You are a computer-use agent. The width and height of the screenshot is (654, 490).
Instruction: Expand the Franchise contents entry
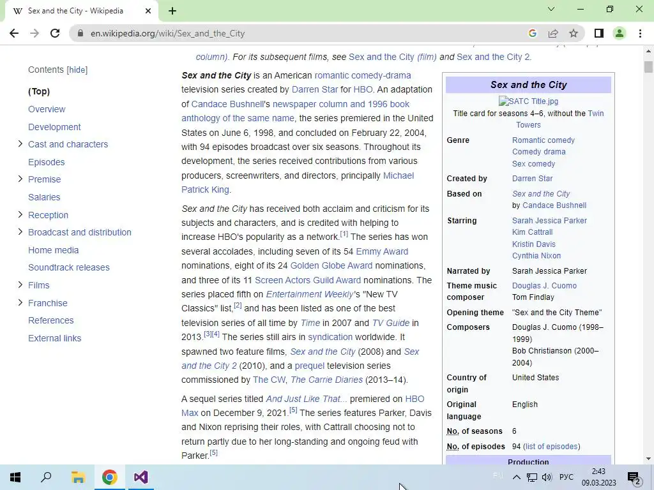(20, 302)
